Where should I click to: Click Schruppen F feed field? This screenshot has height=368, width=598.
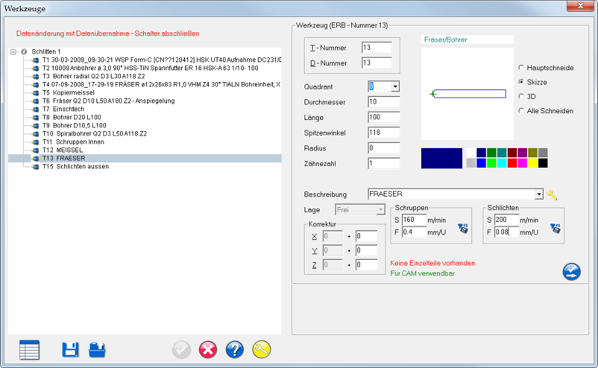click(x=414, y=232)
